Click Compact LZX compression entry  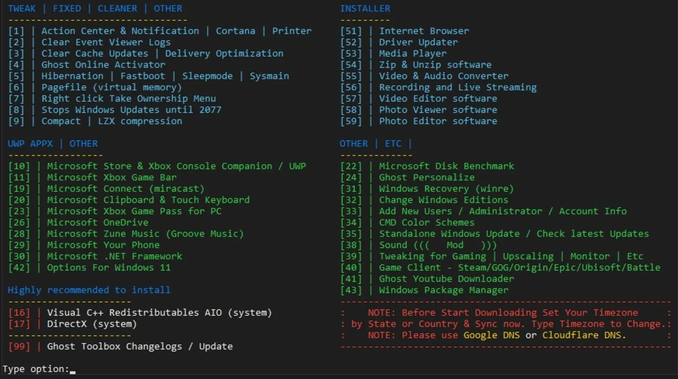click(95, 121)
